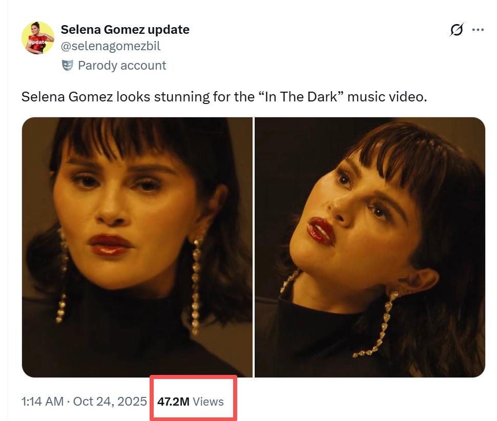Open the "Selena Gomez update" profile name
This screenshot has height=421, width=497.
pyautogui.click(x=125, y=30)
